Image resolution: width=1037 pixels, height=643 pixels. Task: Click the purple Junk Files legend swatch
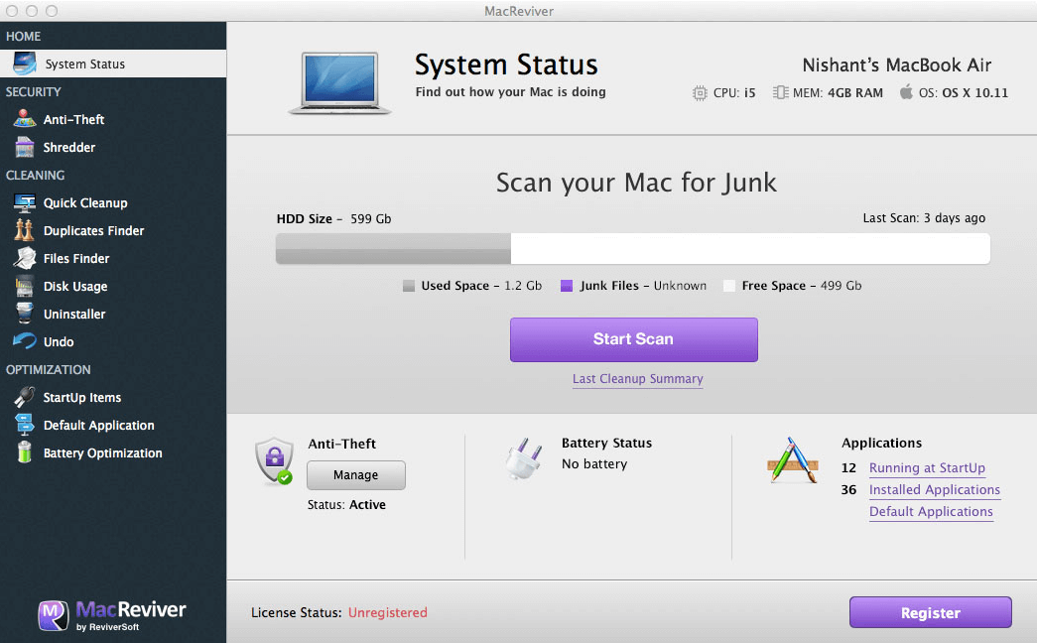[566, 286]
